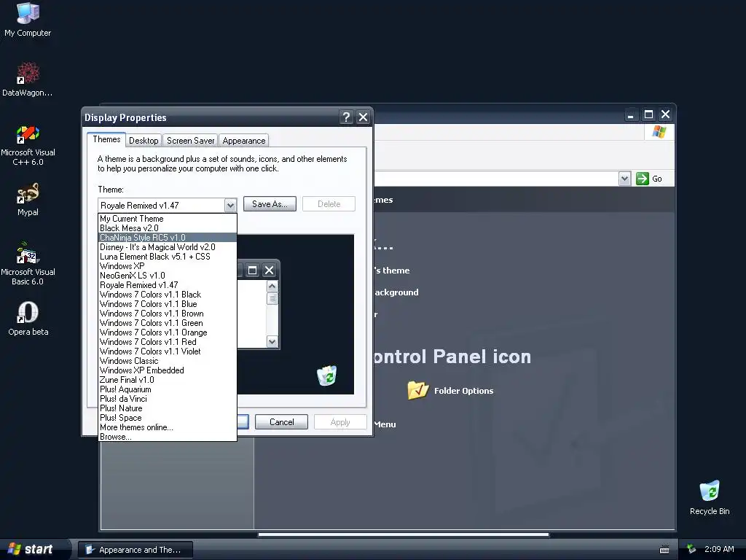
Task: Switch to the Desktop tab
Action: 144,141
